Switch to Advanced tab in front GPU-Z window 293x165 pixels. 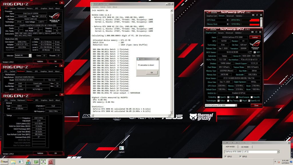click(229, 33)
